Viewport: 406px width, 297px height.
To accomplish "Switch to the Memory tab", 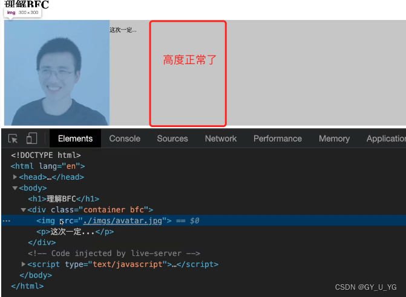I will click(x=334, y=139).
